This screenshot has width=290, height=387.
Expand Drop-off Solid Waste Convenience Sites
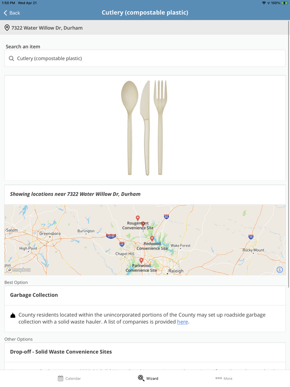[145, 352]
